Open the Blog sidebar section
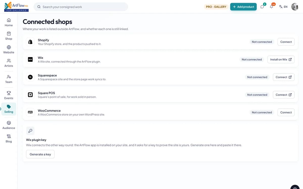 point(9,139)
